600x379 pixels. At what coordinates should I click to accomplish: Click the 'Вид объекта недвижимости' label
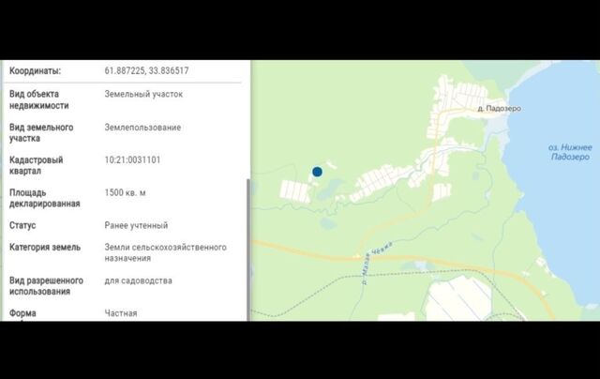[39, 100]
